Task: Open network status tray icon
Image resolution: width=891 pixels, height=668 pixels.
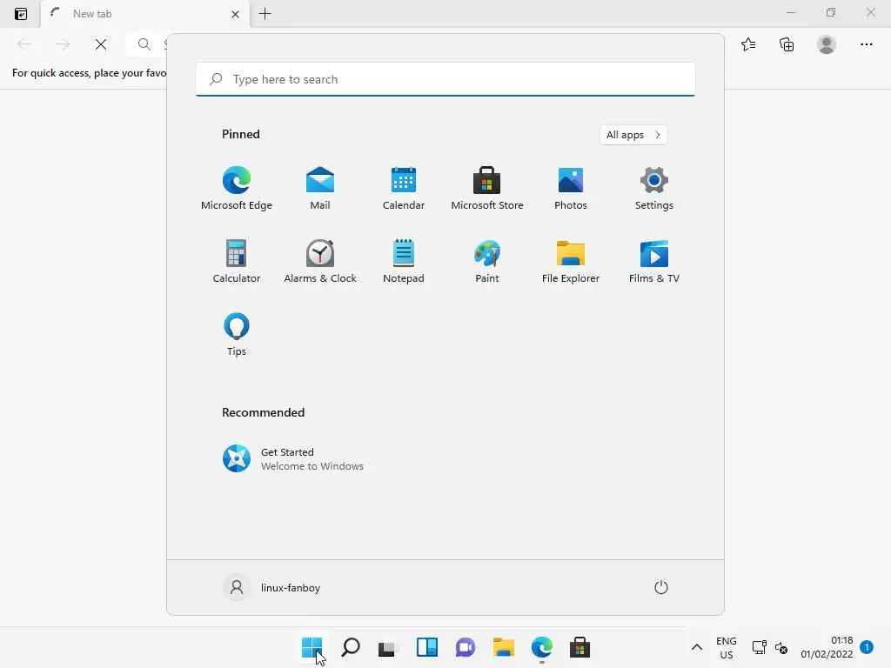Action: [x=759, y=647]
